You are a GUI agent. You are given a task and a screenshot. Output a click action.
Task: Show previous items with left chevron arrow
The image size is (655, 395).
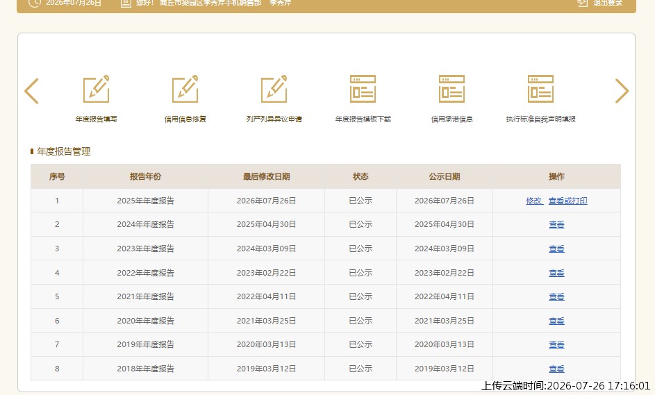(32, 91)
